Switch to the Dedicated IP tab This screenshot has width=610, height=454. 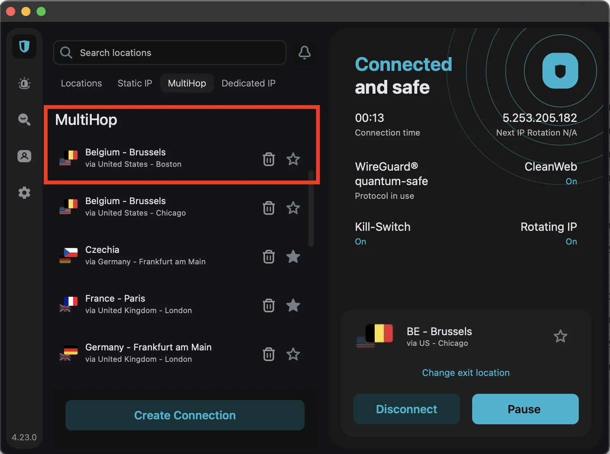[x=248, y=83]
